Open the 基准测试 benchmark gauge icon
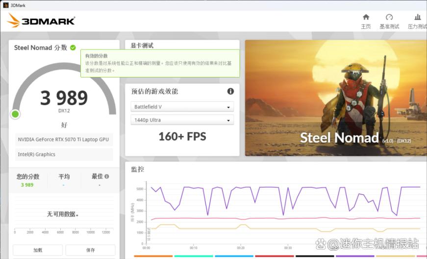 point(389,17)
